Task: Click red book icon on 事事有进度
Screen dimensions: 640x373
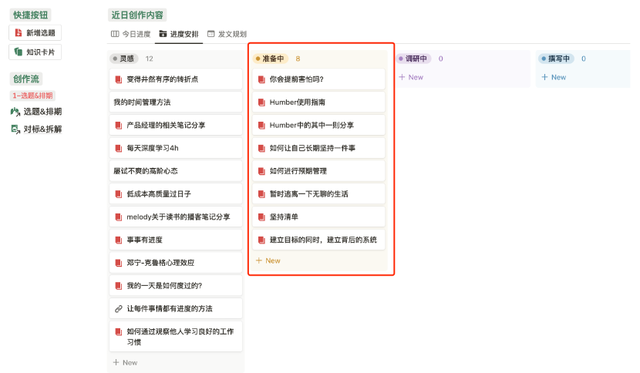Action: pos(119,240)
